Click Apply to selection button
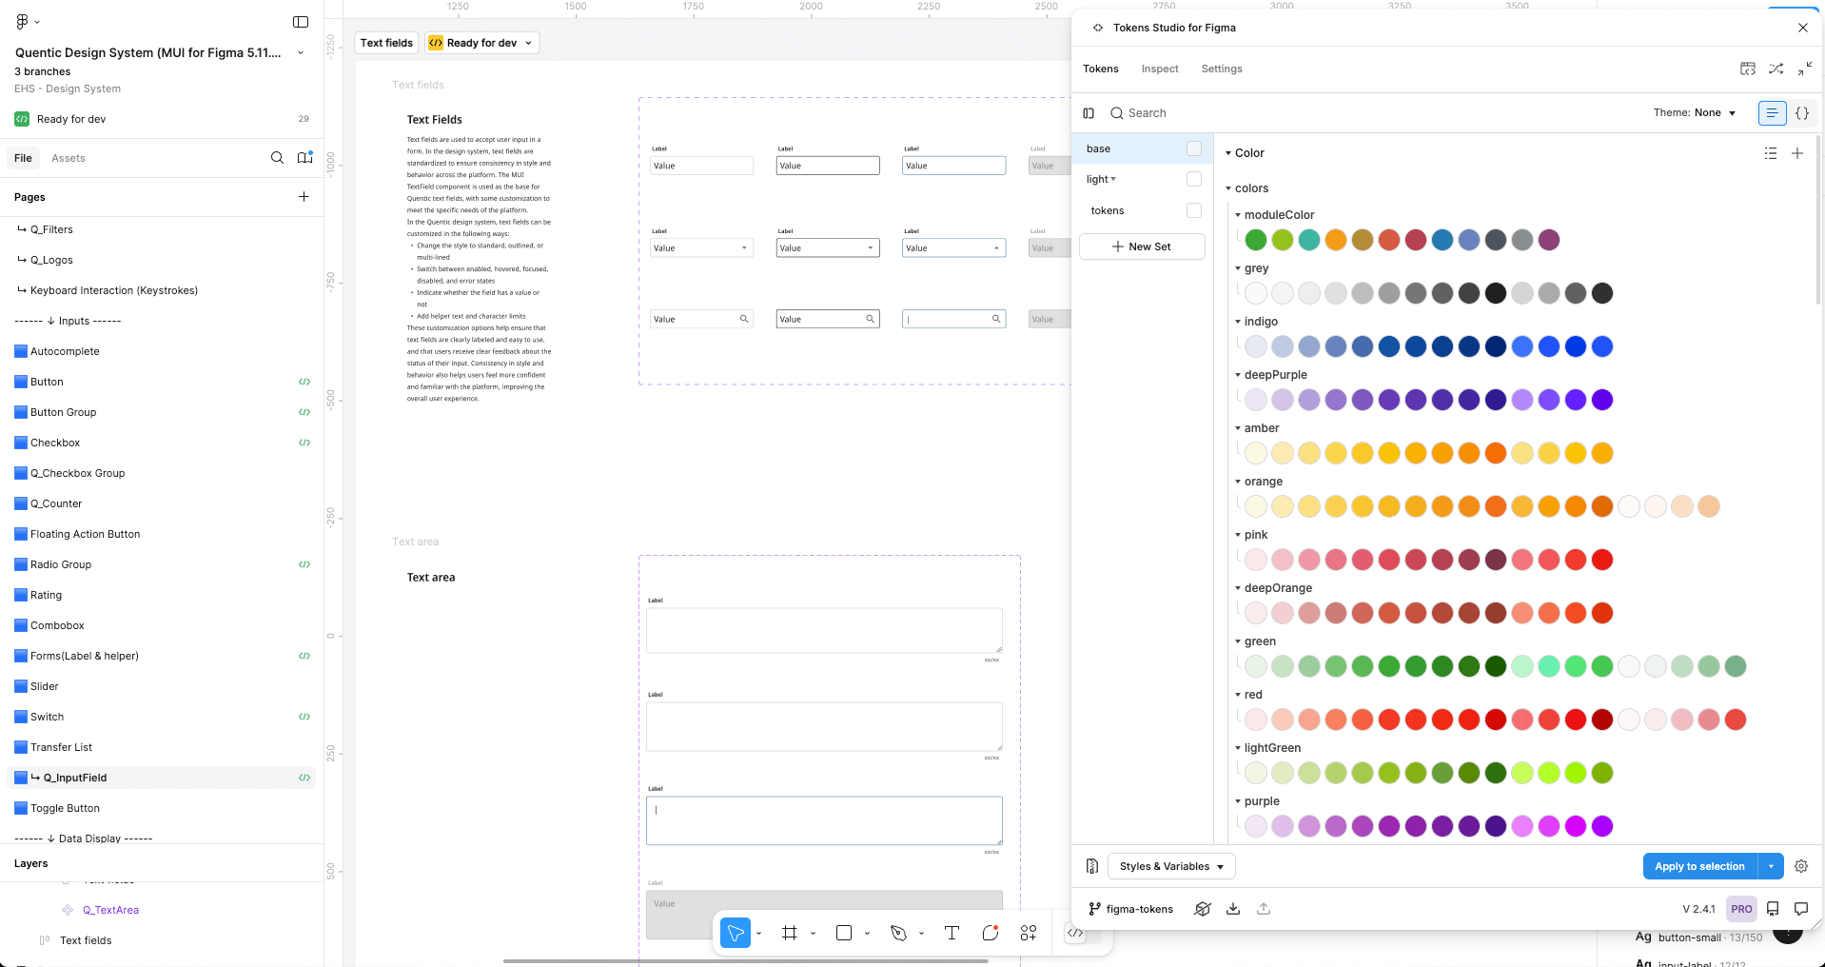This screenshot has height=967, width=1825. (x=1698, y=866)
